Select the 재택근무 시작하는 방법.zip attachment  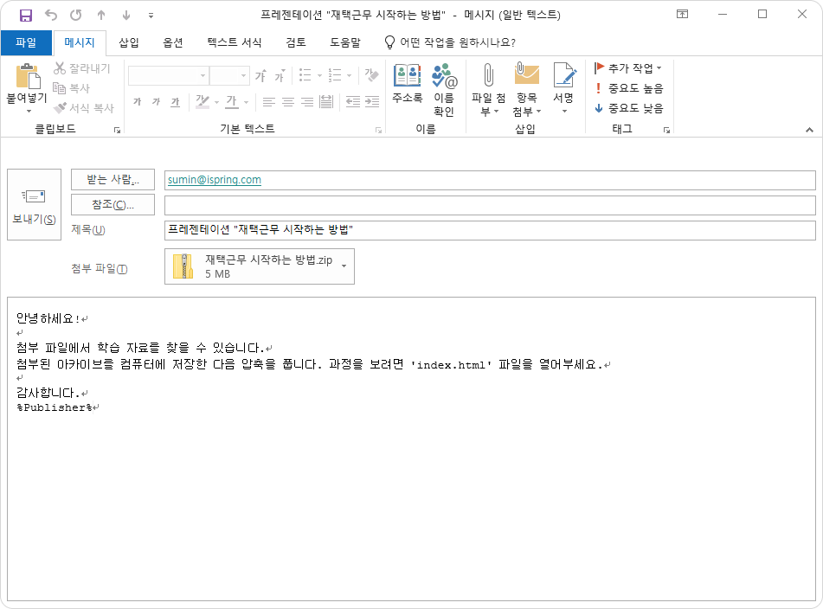(x=260, y=266)
